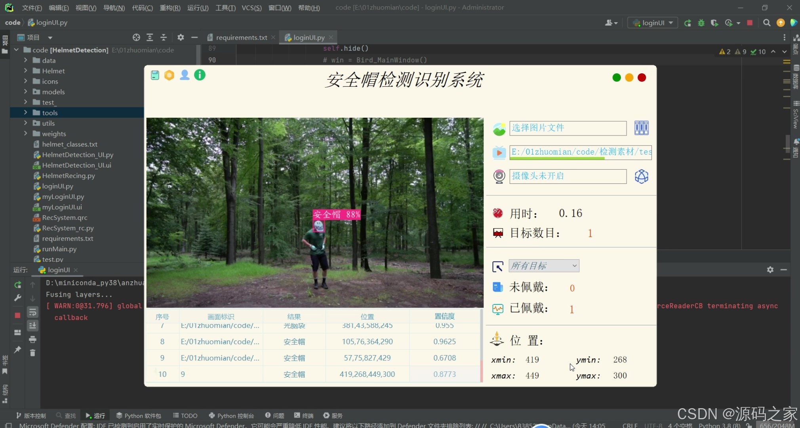Click the video file play icon

point(499,152)
